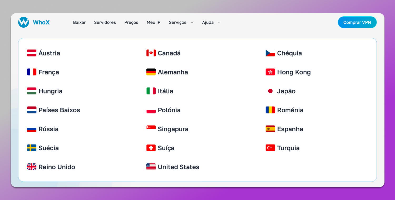Select the Meu IP menu item
The height and width of the screenshot is (200, 395).
154,22
